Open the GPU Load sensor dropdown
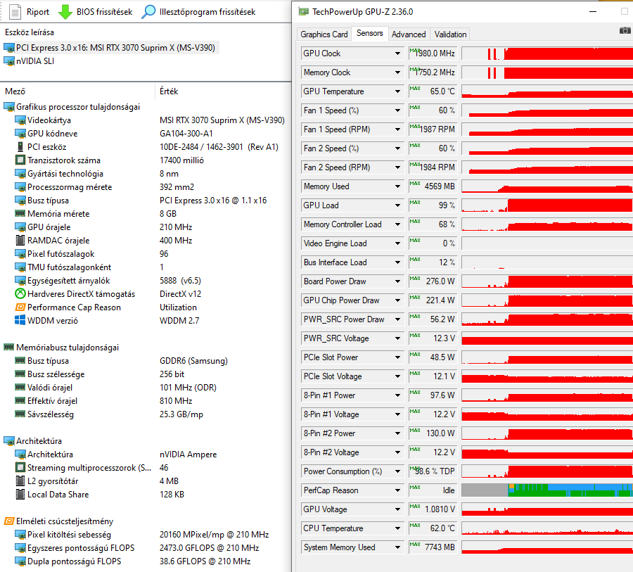 pyautogui.click(x=397, y=205)
